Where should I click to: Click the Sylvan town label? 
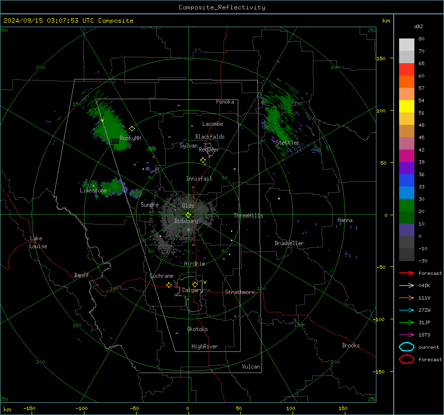click(188, 146)
